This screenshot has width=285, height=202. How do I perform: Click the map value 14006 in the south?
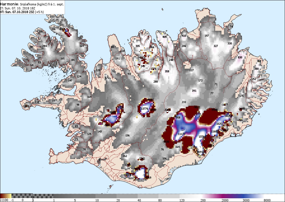point(128,175)
